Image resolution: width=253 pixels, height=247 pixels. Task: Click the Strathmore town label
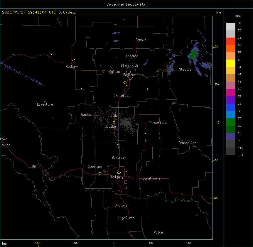pyautogui.click(x=151, y=178)
